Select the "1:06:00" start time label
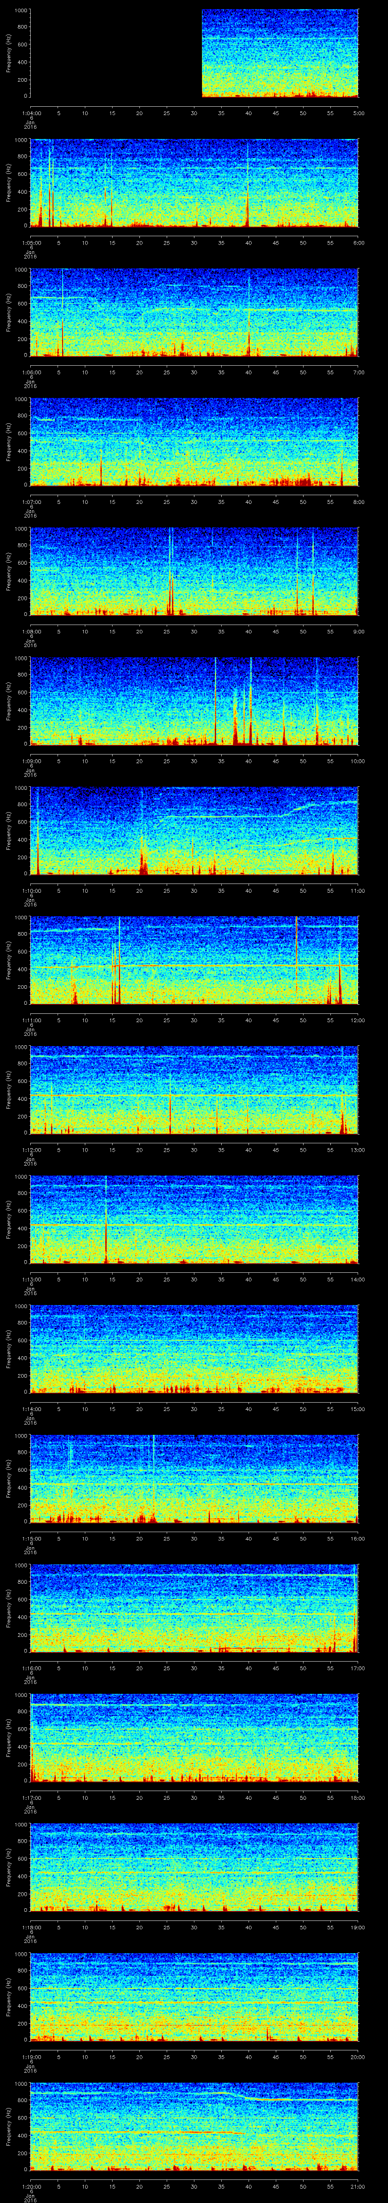The width and height of the screenshot is (388, 2203). pos(31,372)
